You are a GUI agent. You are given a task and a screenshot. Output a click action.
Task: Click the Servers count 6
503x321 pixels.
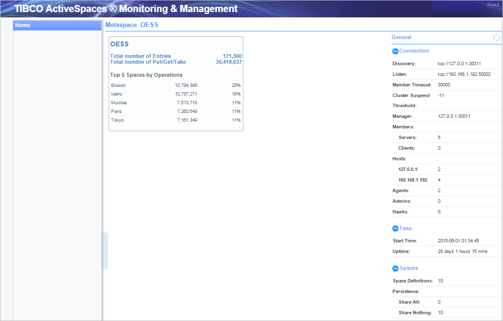tap(439, 138)
